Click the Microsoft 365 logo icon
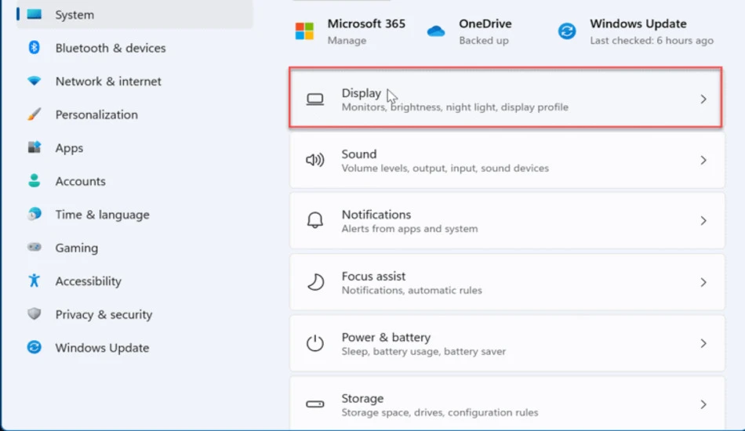The height and width of the screenshot is (431, 745). [304, 31]
